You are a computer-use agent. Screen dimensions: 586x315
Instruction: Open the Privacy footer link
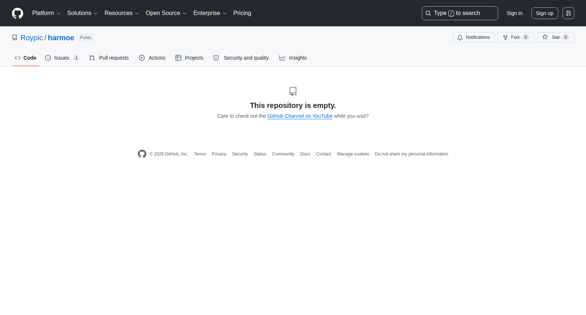pos(219,154)
